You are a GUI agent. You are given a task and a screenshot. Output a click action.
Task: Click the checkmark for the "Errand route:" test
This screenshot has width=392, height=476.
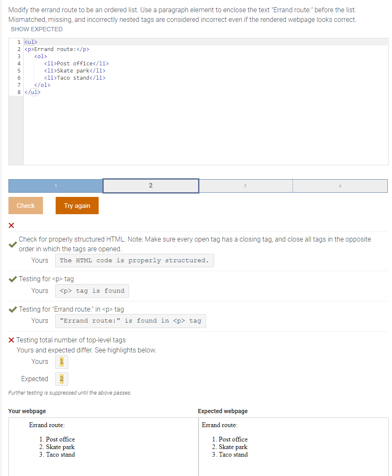pos(13,309)
